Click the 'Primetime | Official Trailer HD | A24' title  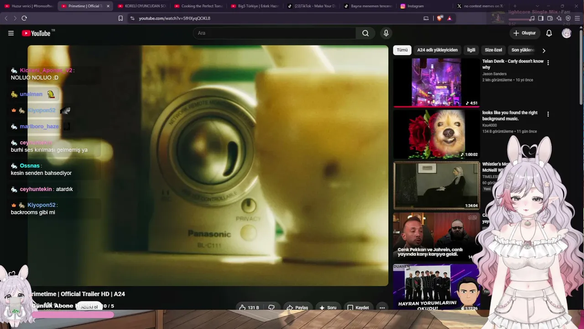(78, 294)
